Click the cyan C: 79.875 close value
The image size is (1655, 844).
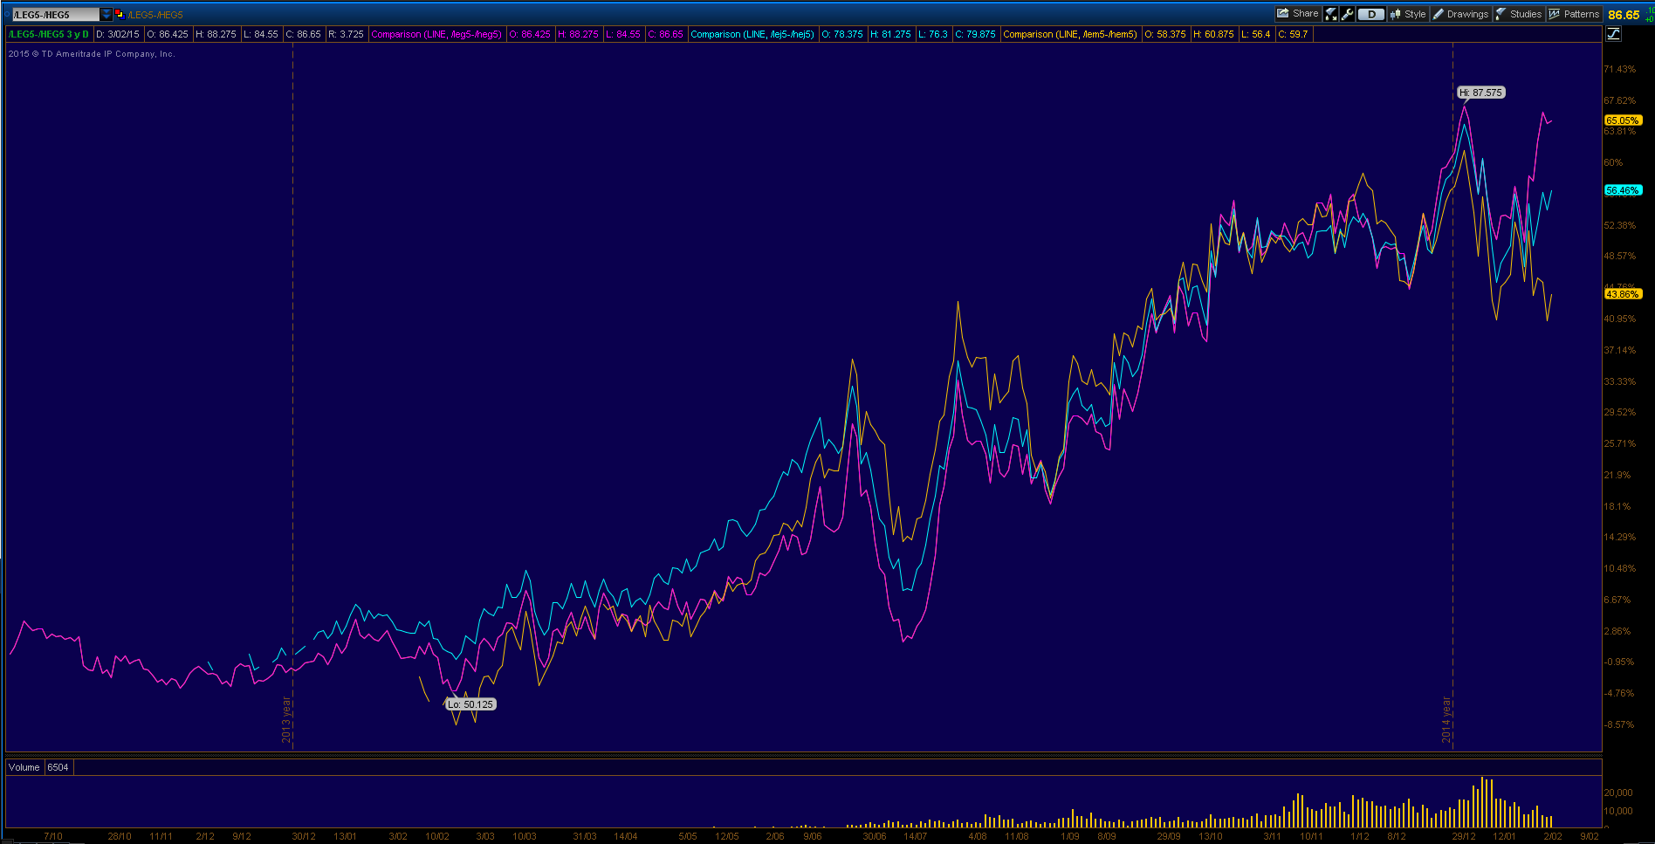tap(975, 34)
